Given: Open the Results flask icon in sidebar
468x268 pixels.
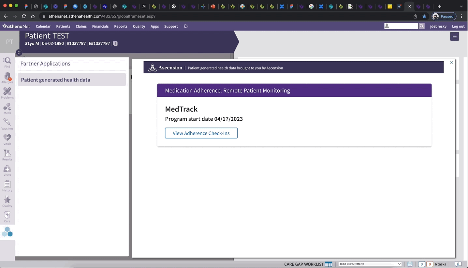Looking at the screenshot, I should [x=7, y=155].
